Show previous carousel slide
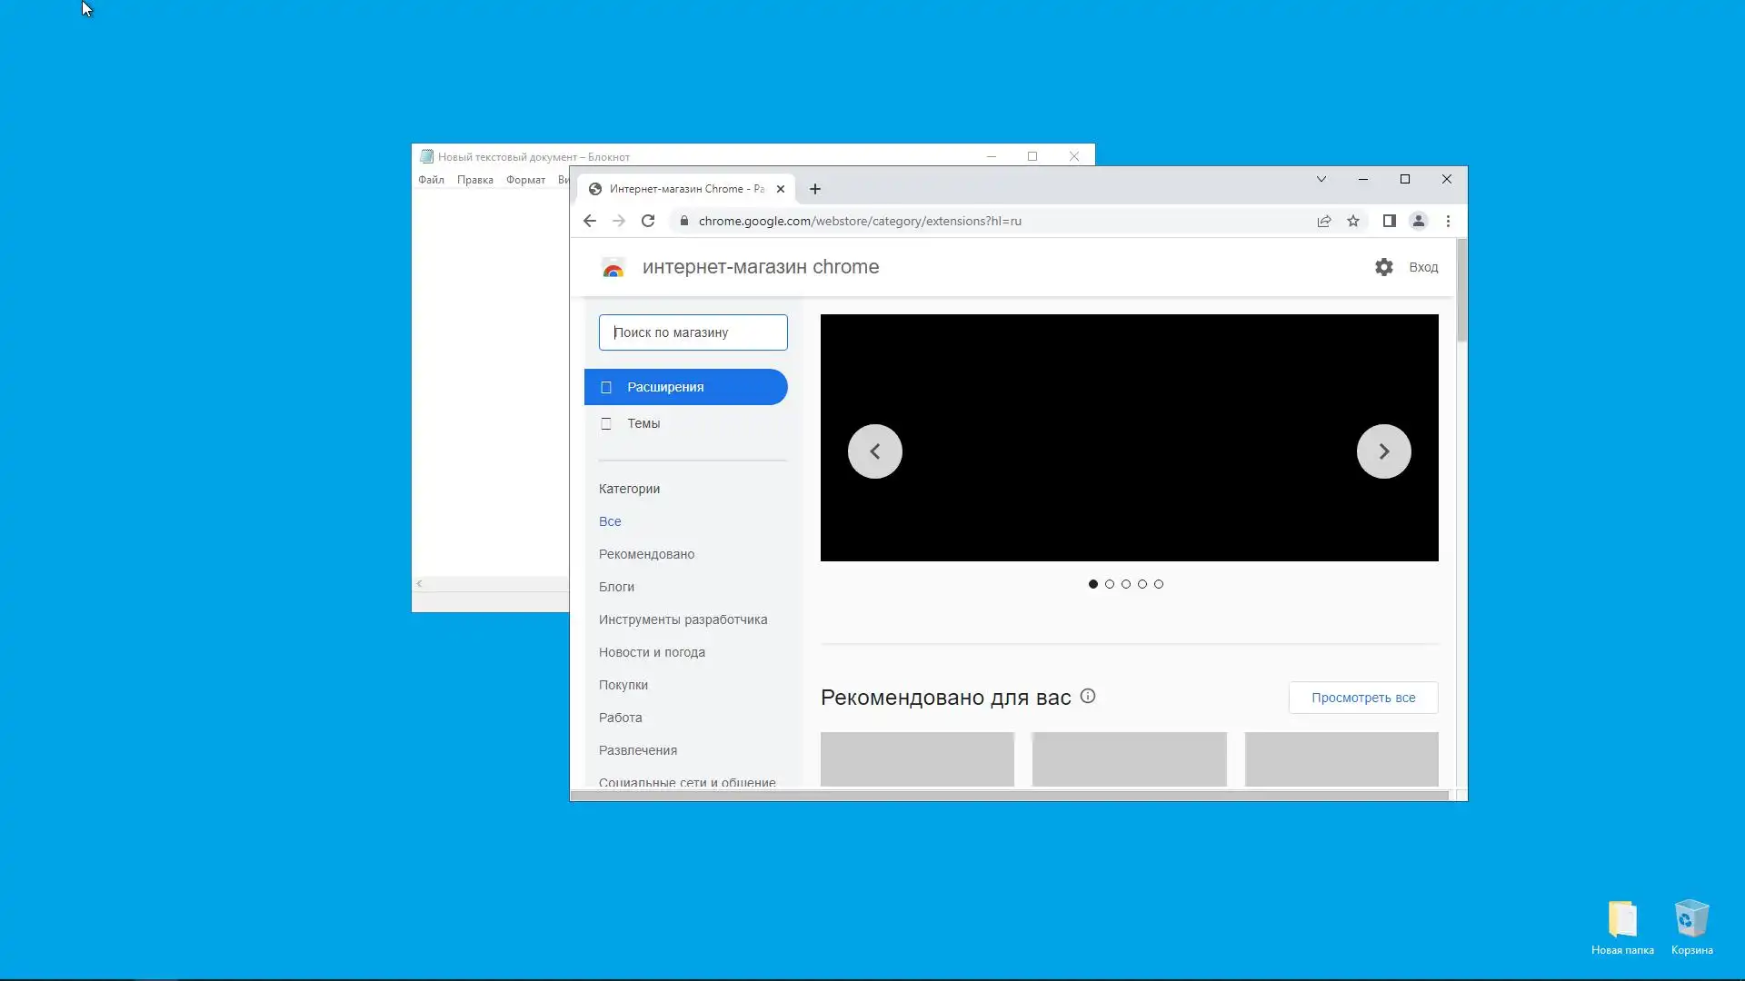The image size is (1745, 981). click(874, 451)
